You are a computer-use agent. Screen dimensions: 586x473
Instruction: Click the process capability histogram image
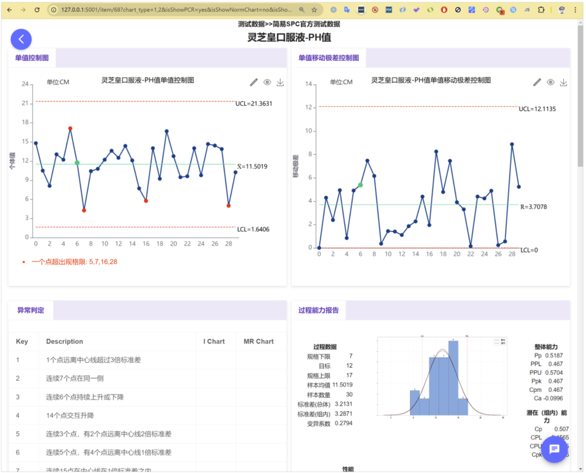(x=442, y=376)
